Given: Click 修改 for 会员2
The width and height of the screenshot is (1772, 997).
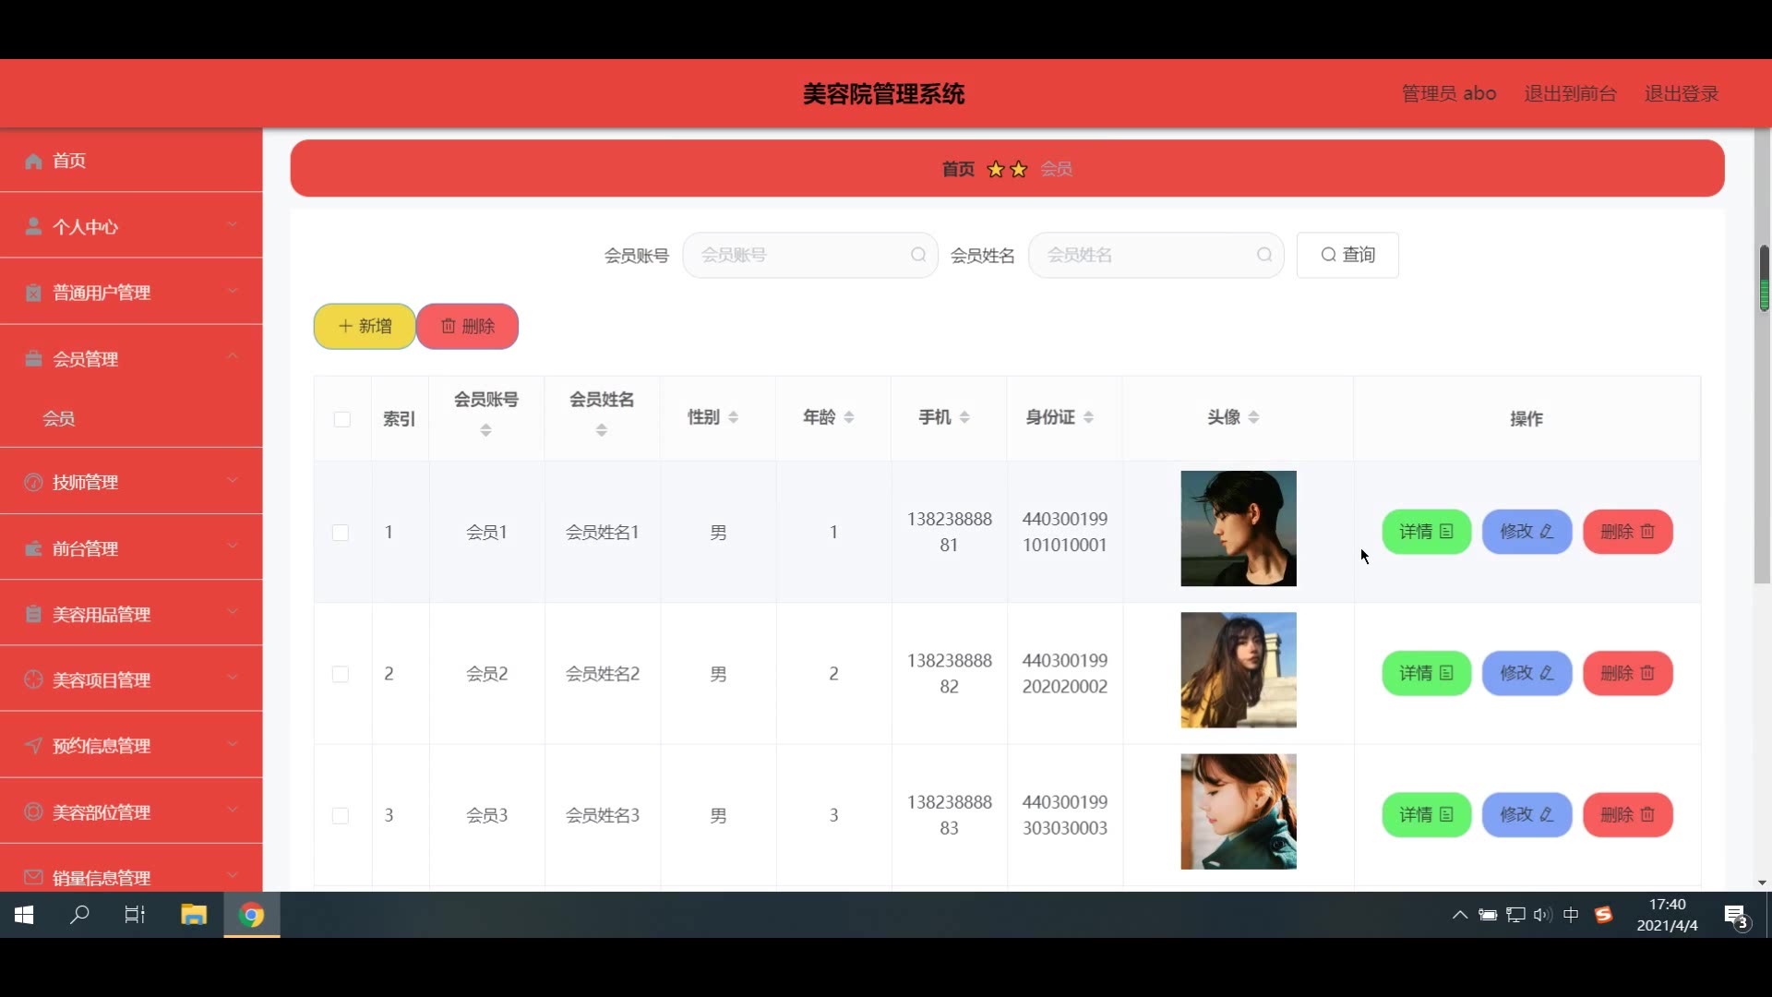Looking at the screenshot, I should [x=1527, y=673].
